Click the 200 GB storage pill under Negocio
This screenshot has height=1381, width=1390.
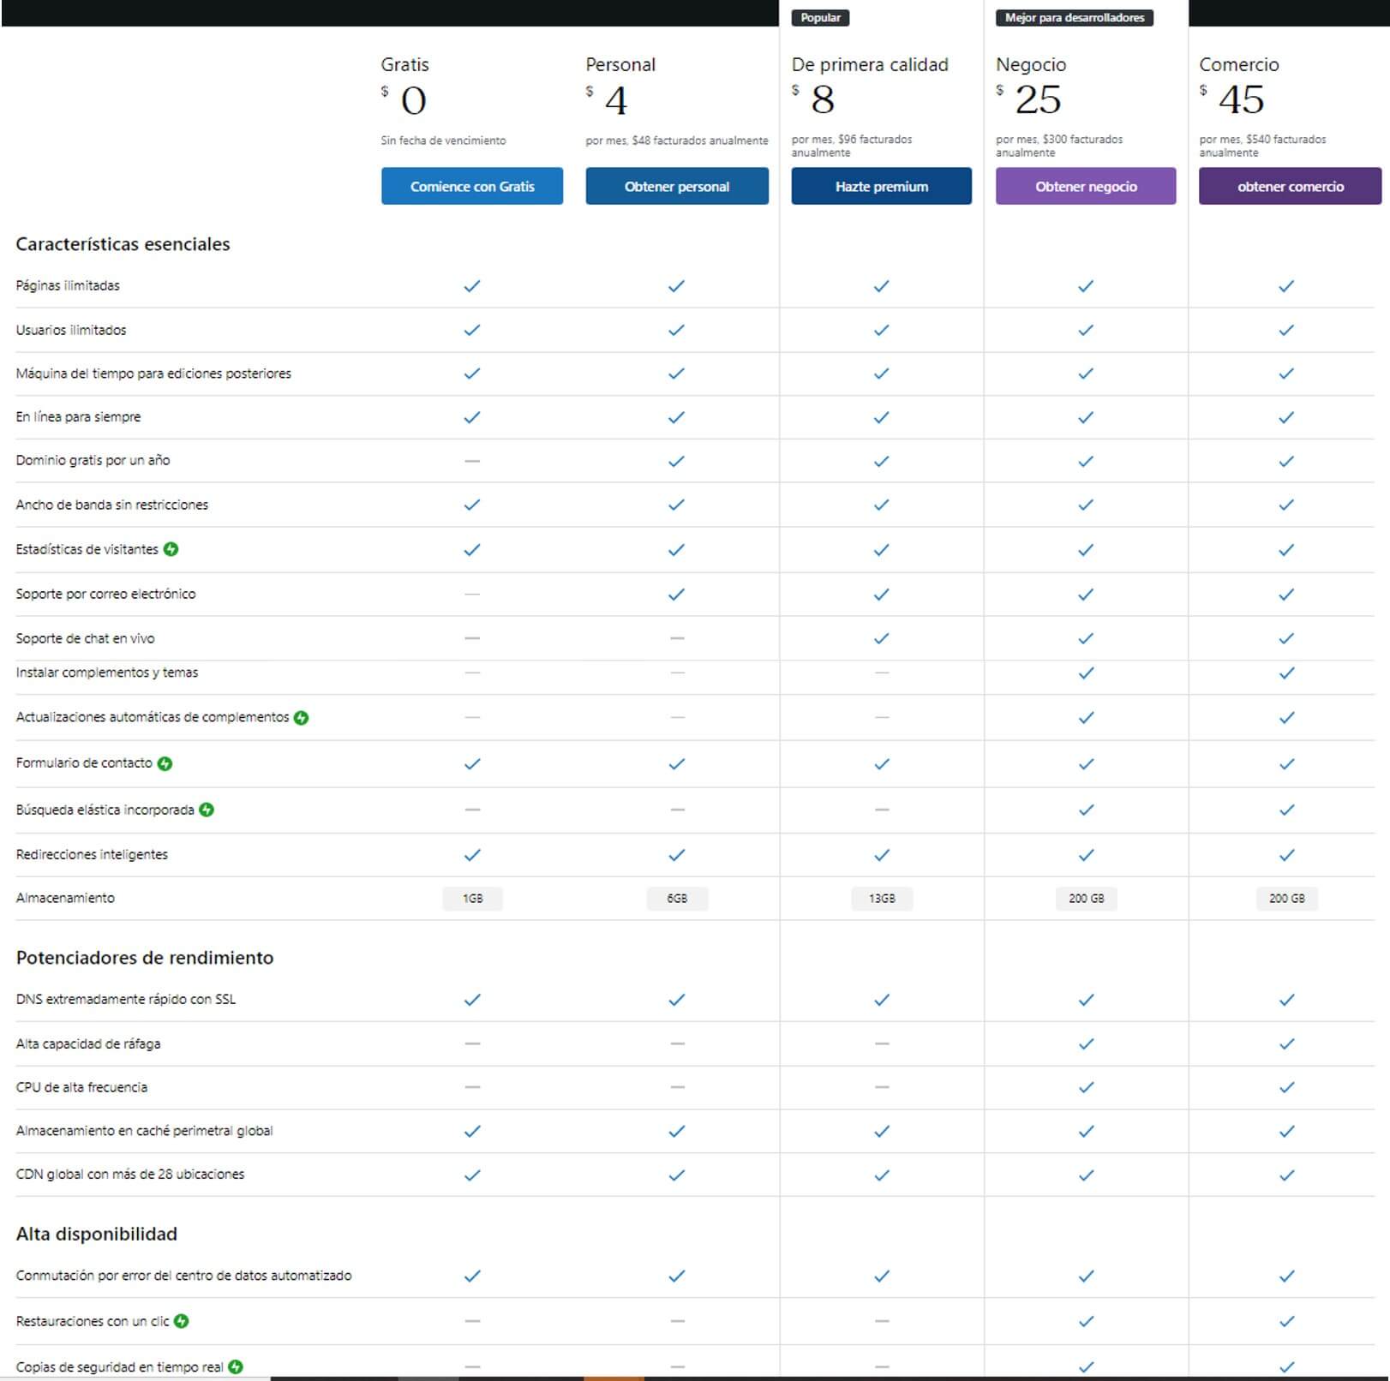(x=1086, y=899)
